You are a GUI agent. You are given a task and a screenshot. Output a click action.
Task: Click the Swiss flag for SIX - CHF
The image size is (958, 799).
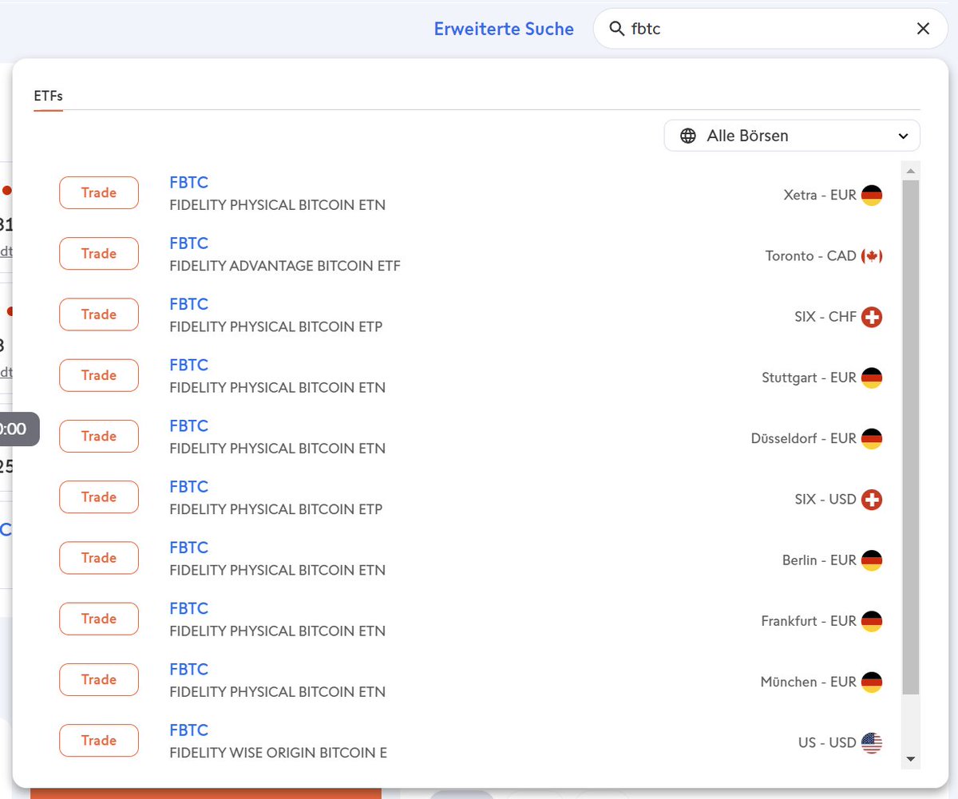[x=872, y=317]
